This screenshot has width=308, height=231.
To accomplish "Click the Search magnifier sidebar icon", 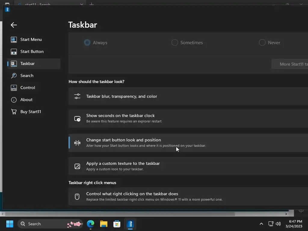I will point(14,75).
